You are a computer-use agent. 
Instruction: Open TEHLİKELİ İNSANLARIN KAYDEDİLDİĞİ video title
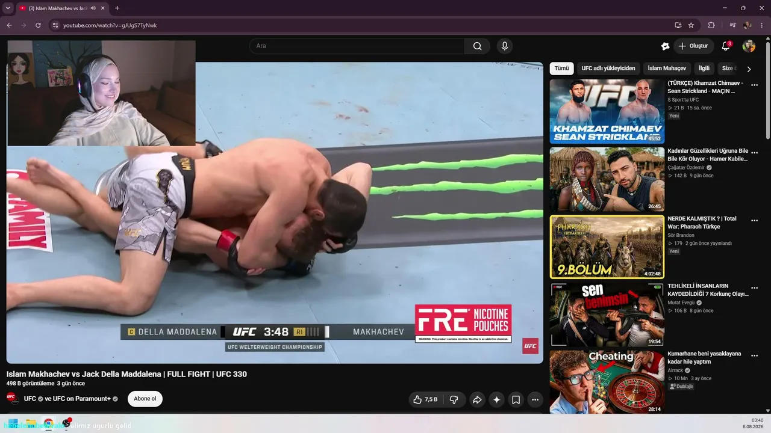pyautogui.click(x=708, y=290)
